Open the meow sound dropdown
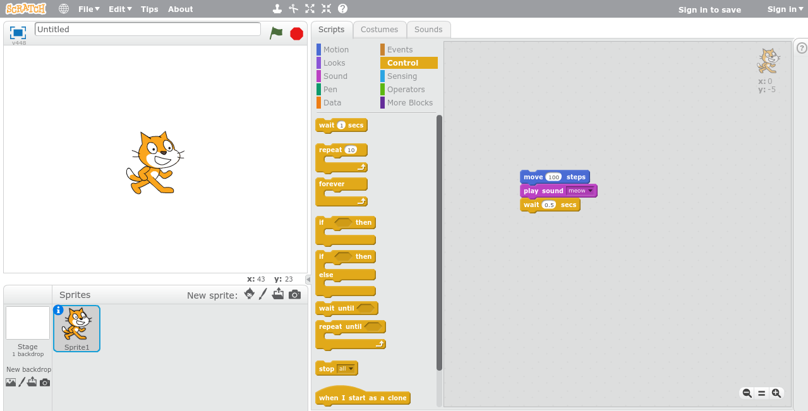 coord(591,191)
